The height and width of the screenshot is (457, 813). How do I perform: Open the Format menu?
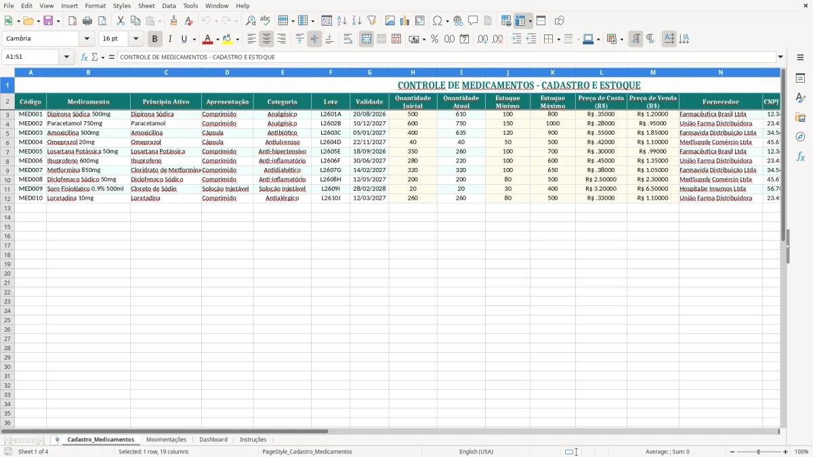click(x=95, y=5)
